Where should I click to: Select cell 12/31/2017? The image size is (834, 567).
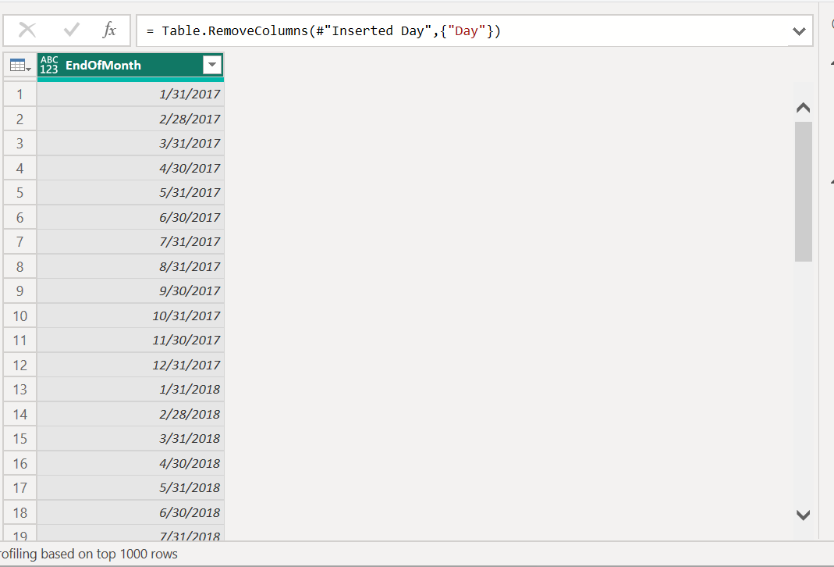130,365
